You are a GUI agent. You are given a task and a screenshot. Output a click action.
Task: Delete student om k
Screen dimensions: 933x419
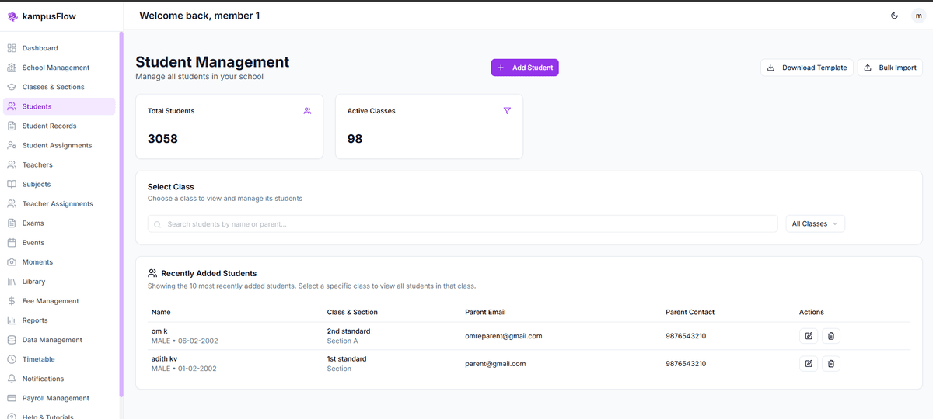click(831, 336)
